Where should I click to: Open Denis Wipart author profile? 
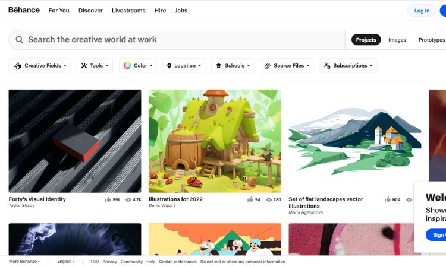[x=162, y=206]
